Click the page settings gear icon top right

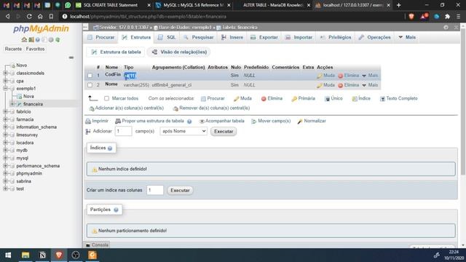pyautogui.click(x=446, y=28)
